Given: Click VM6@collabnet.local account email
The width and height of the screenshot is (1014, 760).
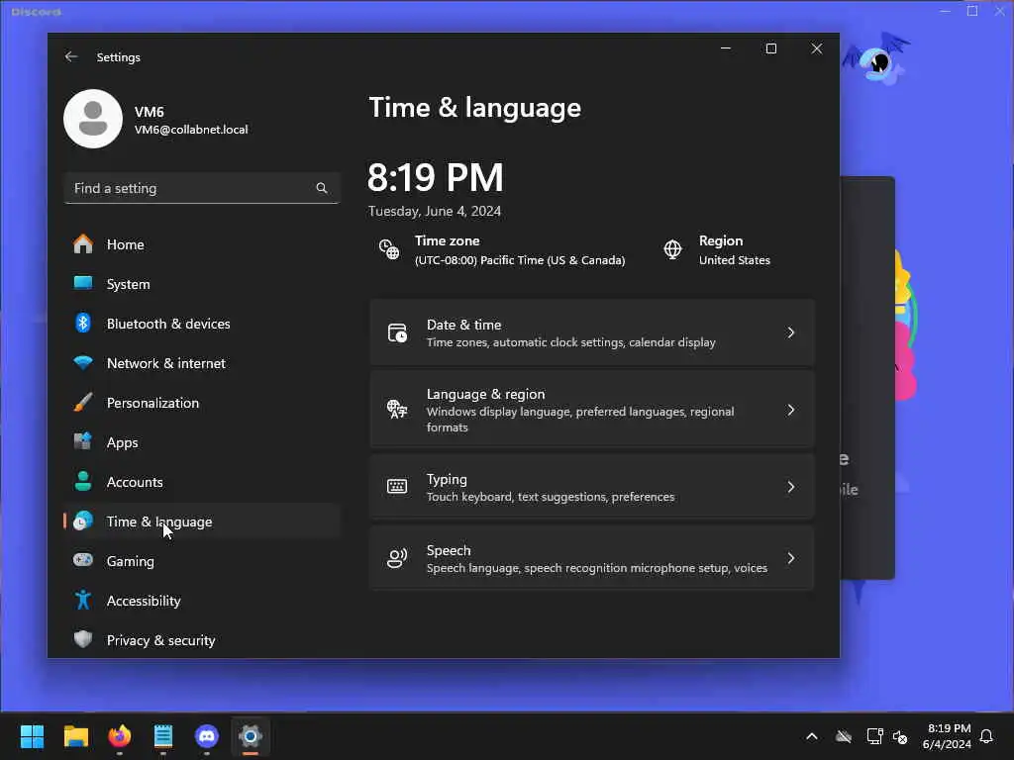Looking at the screenshot, I should [x=191, y=130].
